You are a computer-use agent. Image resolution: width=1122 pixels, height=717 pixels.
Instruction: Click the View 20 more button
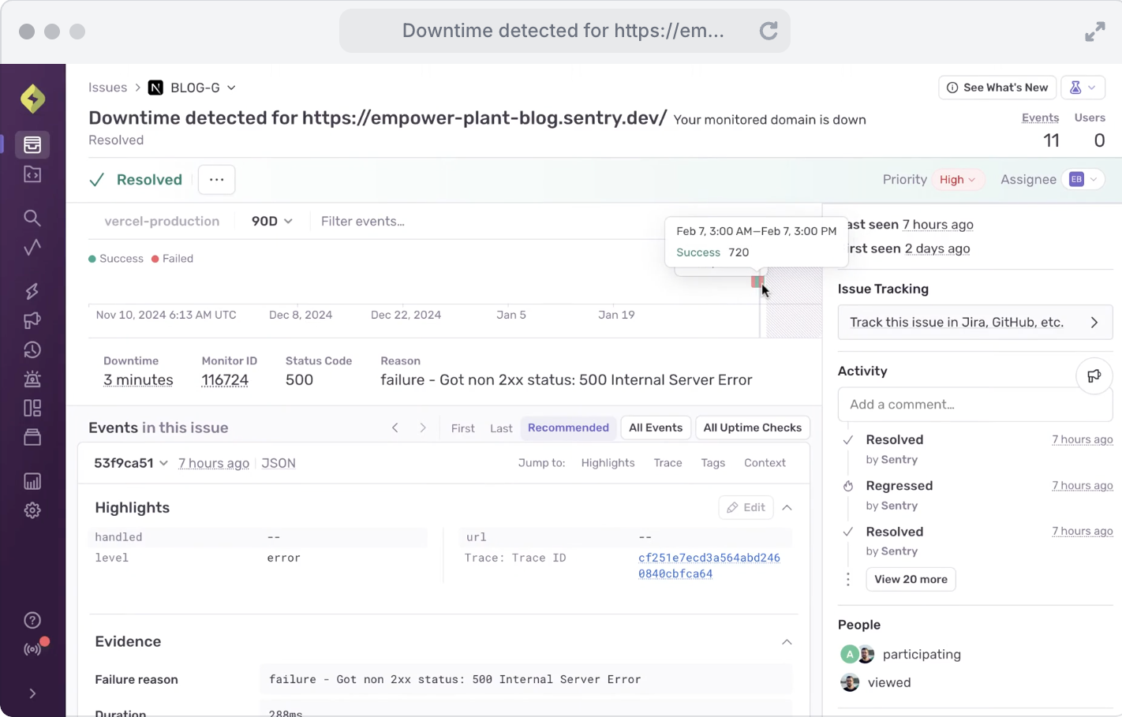point(911,579)
